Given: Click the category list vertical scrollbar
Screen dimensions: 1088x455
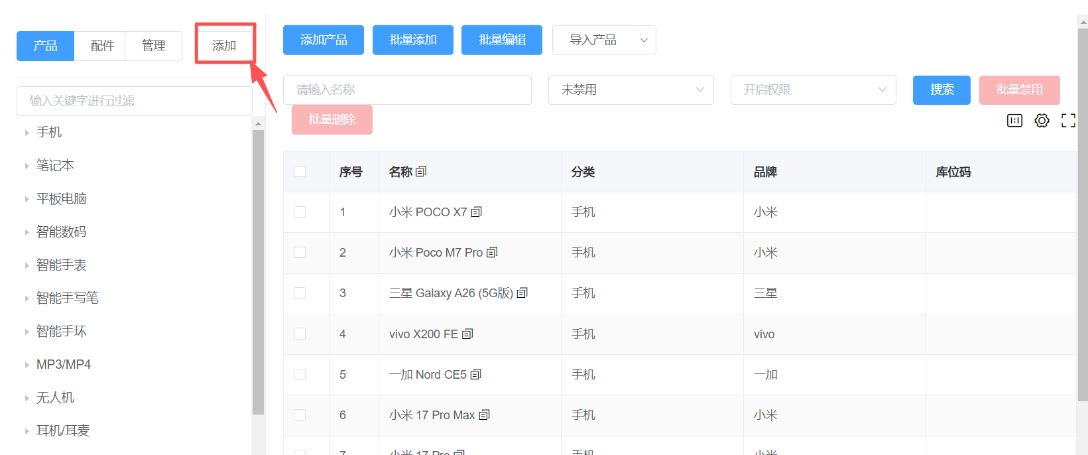Looking at the screenshot, I should (258, 265).
